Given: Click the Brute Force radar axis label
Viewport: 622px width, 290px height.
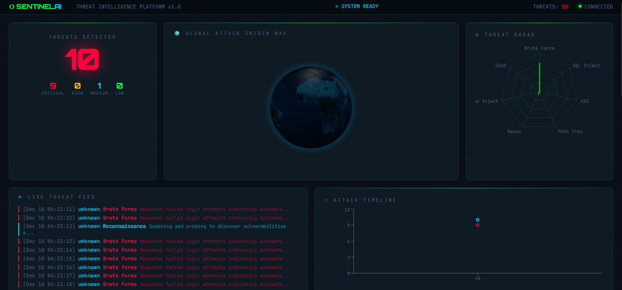Looking at the screenshot, I should tap(540, 48).
